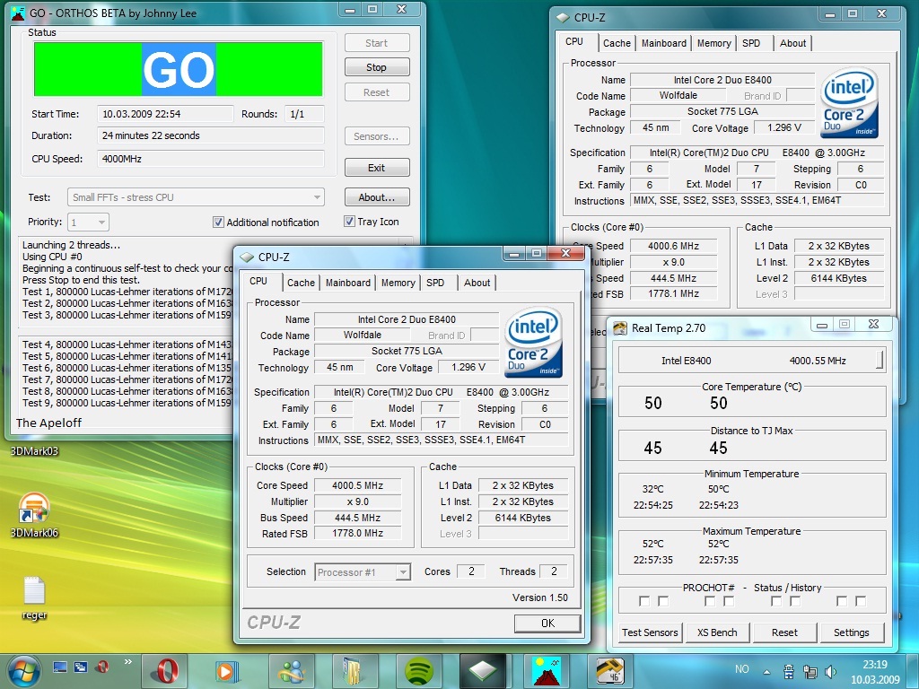Click the 3DMark03 desktop label
The image size is (919, 689).
34,451
